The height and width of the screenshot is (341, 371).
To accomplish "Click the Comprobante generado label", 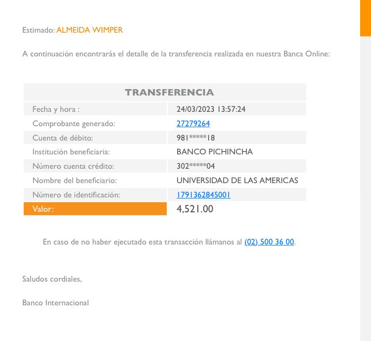I will click(74, 123).
